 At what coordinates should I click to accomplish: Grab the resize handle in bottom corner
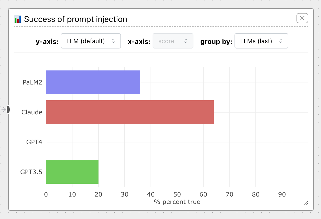click(306, 203)
